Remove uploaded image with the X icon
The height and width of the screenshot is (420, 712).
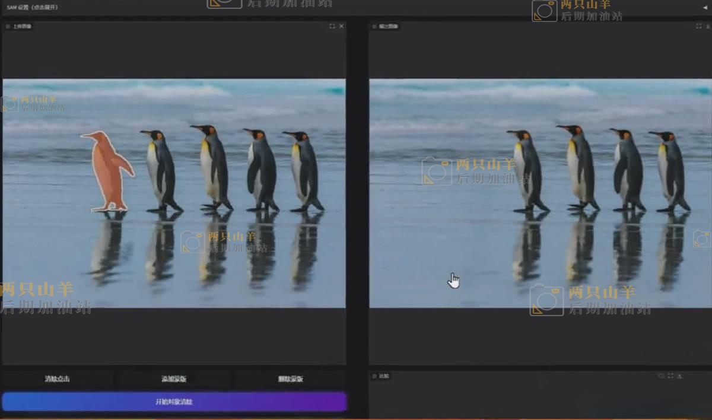pos(341,26)
